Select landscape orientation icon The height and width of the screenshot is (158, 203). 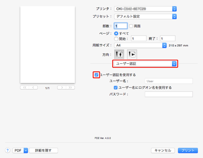click(132, 54)
